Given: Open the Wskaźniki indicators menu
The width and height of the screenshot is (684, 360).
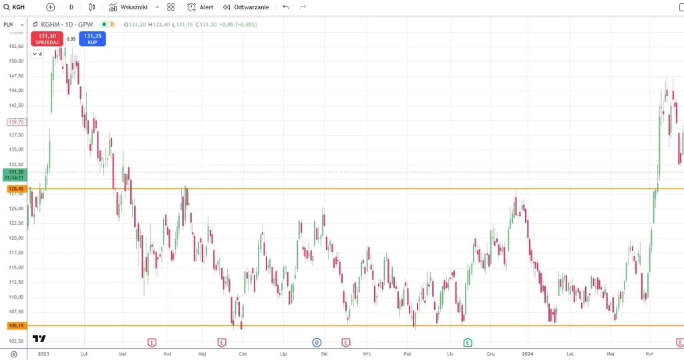Looking at the screenshot, I should coord(129,7).
